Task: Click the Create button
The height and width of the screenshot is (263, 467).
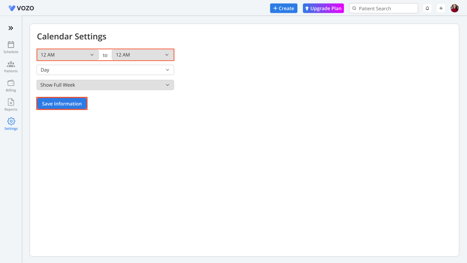Action: pos(284,8)
